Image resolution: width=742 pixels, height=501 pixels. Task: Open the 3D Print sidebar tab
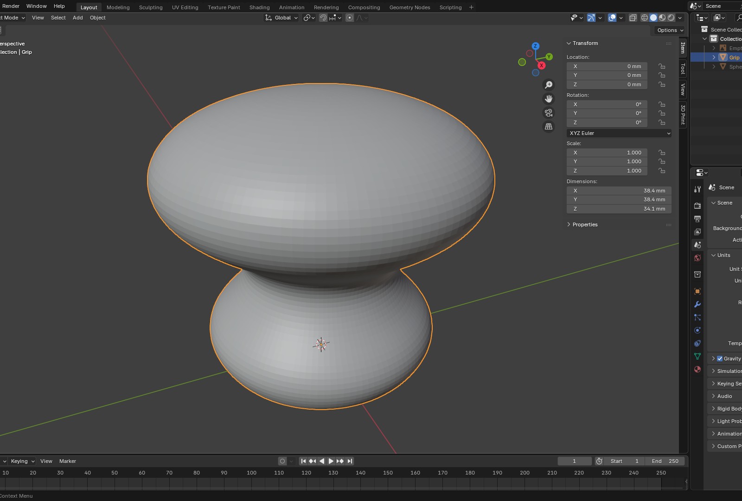tap(683, 114)
